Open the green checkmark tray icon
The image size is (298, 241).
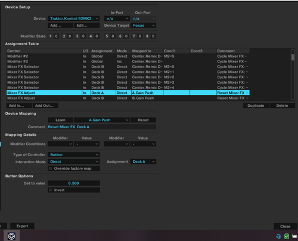[287, 236]
